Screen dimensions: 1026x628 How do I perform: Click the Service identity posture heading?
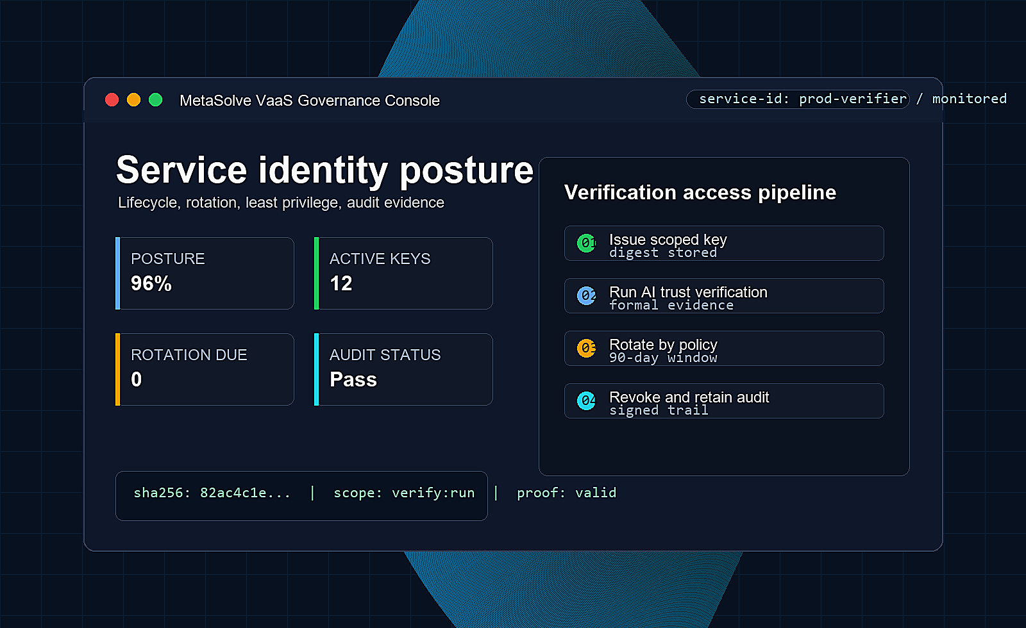click(x=324, y=170)
